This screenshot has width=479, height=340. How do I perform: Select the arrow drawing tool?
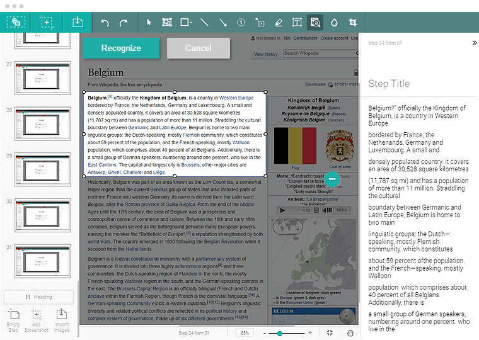coord(222,23)
